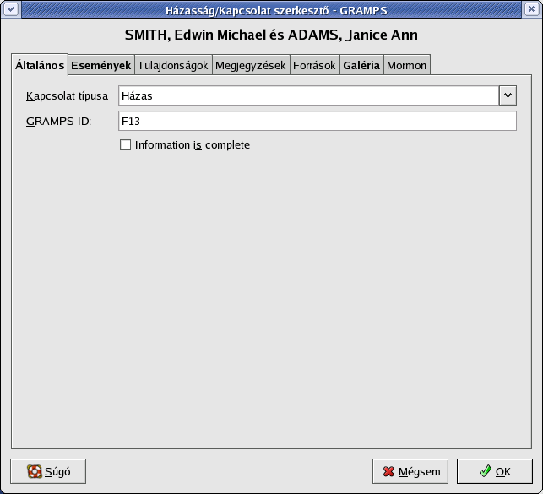Confirm with the OK button label
This screenshot has height=494, width=543.
(x=503, y=472)
